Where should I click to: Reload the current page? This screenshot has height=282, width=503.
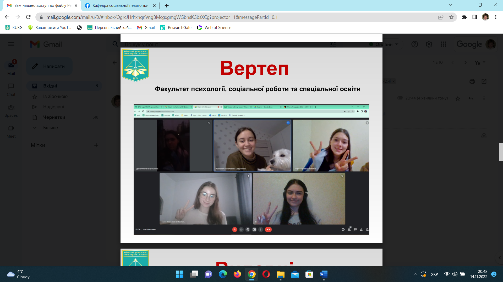click(x=28, y=17)
